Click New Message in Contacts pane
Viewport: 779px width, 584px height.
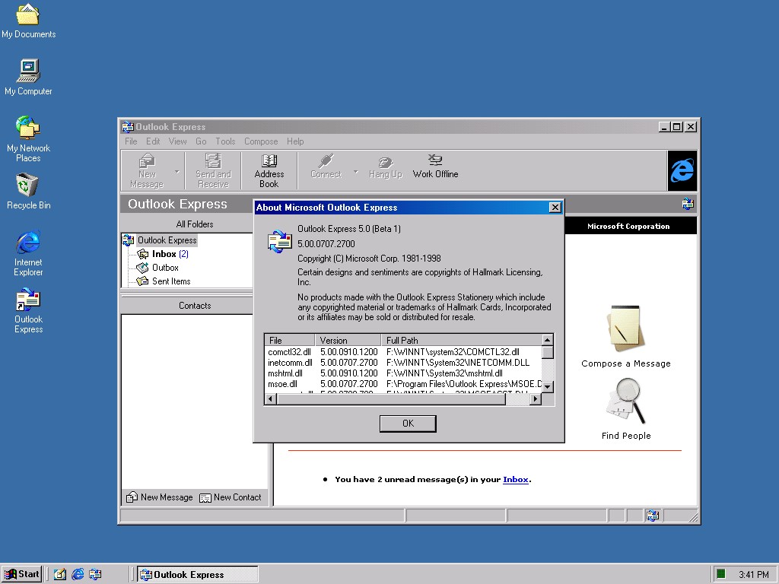pyautogui.click(x=160, y=497)
